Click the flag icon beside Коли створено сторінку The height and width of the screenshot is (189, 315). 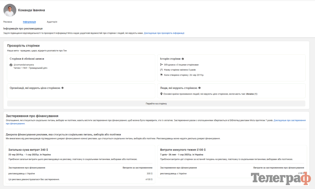coord(161,75)
